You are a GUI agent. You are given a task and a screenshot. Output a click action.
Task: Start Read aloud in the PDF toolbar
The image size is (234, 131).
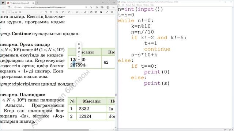point(63,12)
